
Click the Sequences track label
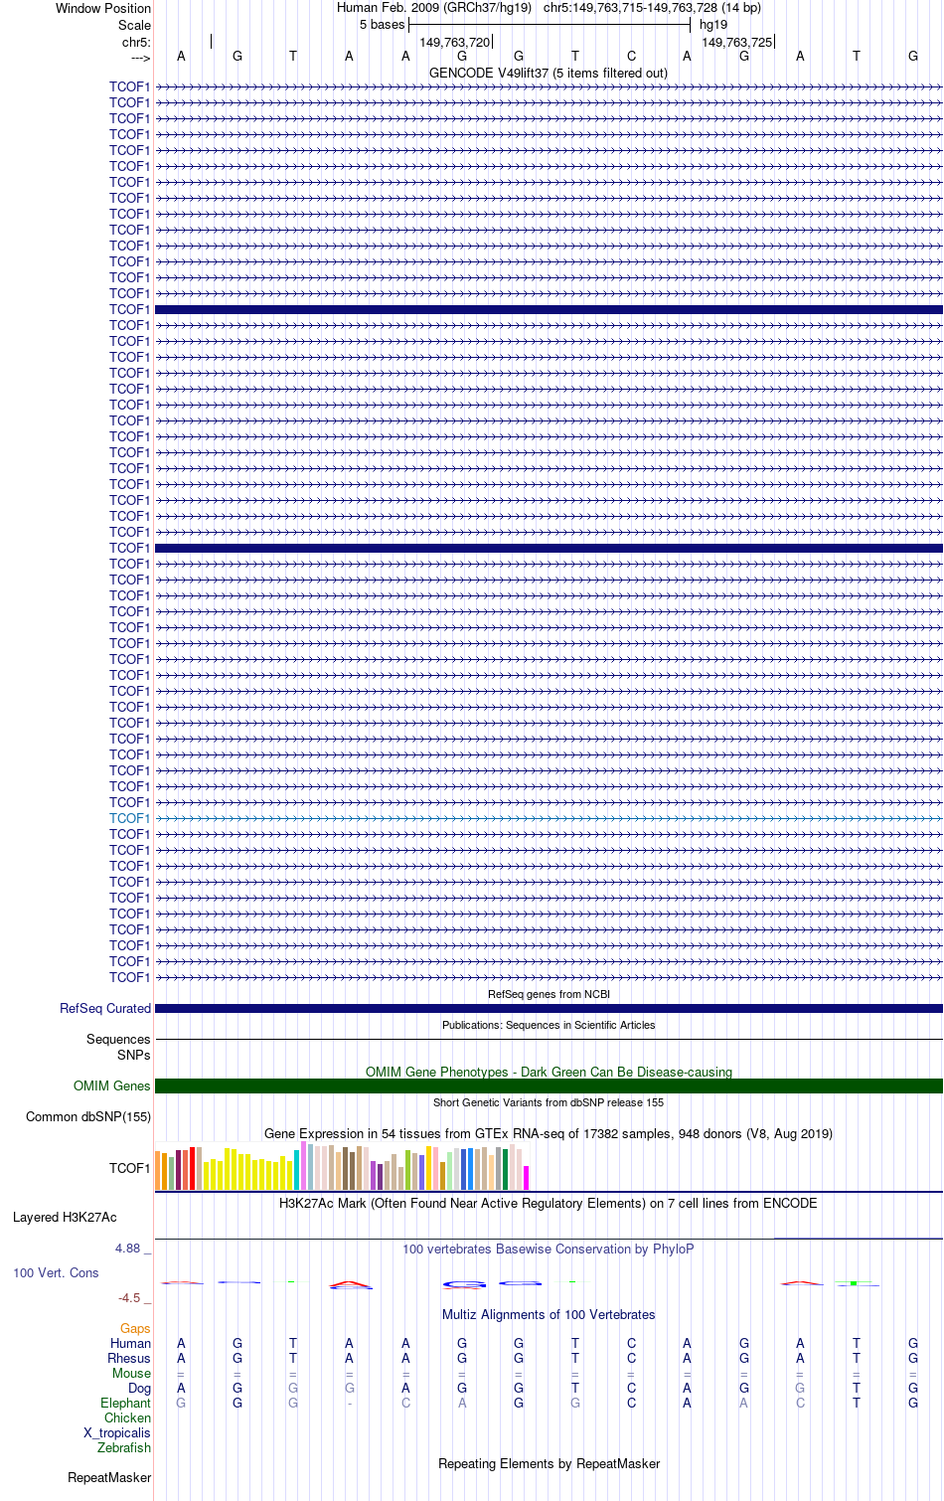tap(118, 1039)
